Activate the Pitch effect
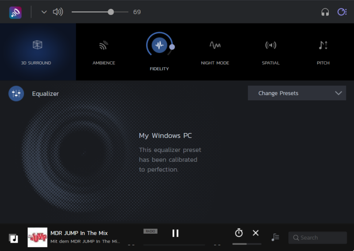The width and height of the screenshot is (354, 251). pyautogui.click(x=323, y=45)
